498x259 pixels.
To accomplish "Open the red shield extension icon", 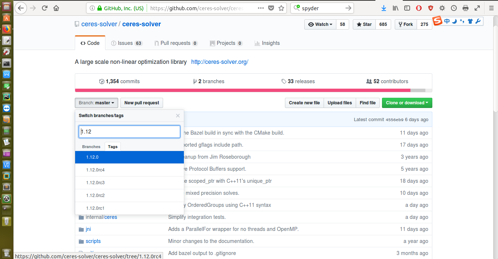I will (x=431, y=8).
